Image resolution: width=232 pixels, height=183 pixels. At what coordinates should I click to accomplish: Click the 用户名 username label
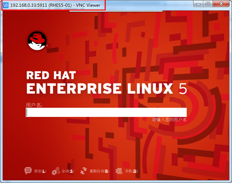coord(34,105)
